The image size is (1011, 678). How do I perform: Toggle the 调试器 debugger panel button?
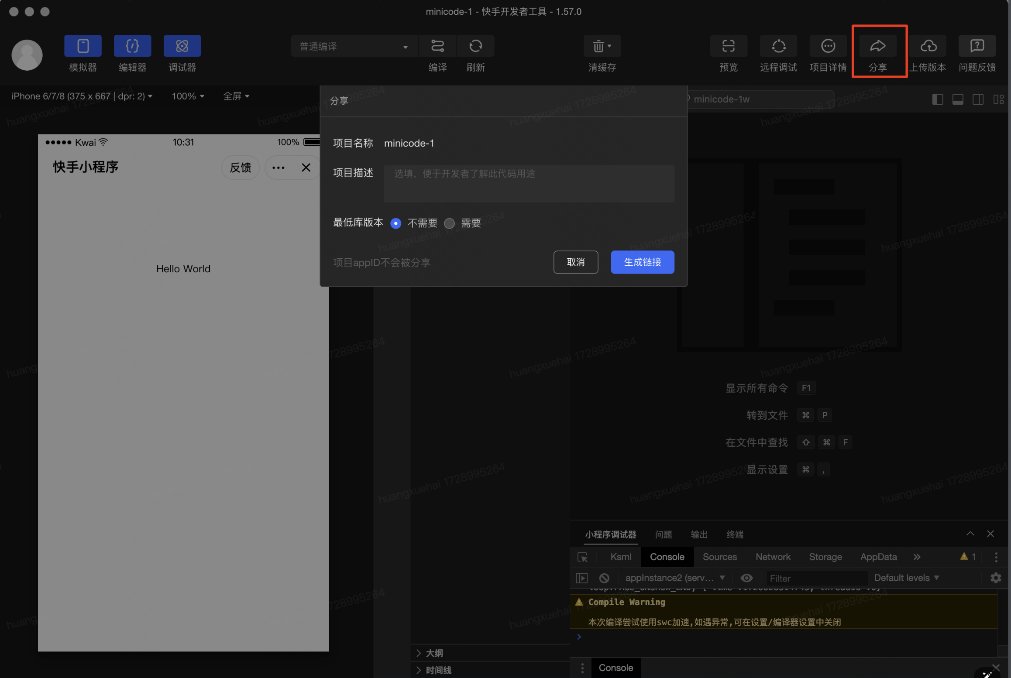[x=182, y=46]
